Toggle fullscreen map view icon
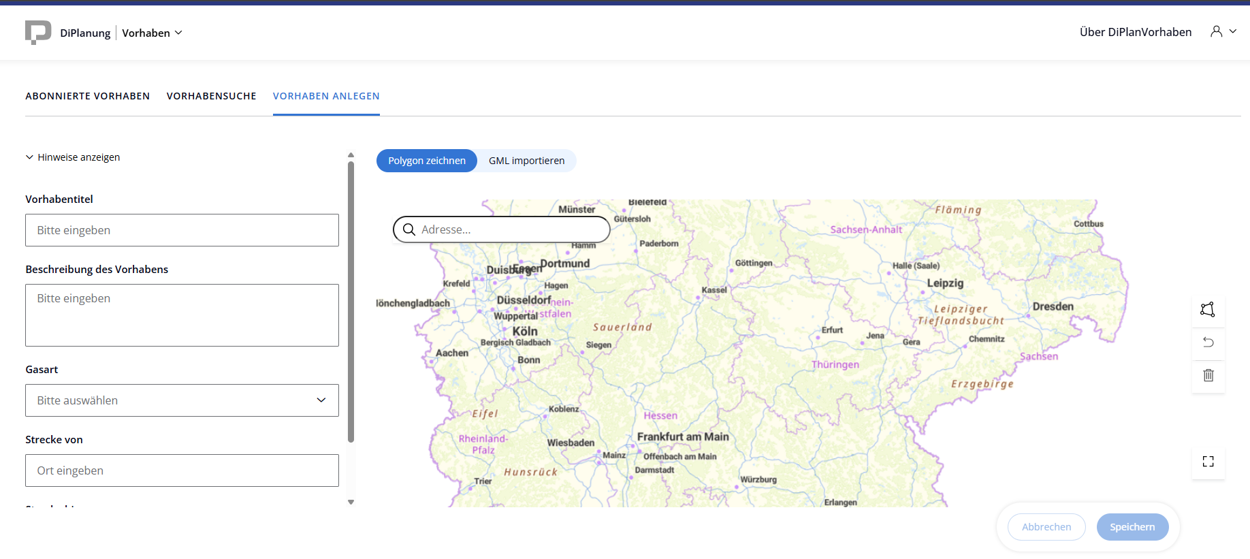Screen dimensions: 1250x559 click(x=1208, y=462)
